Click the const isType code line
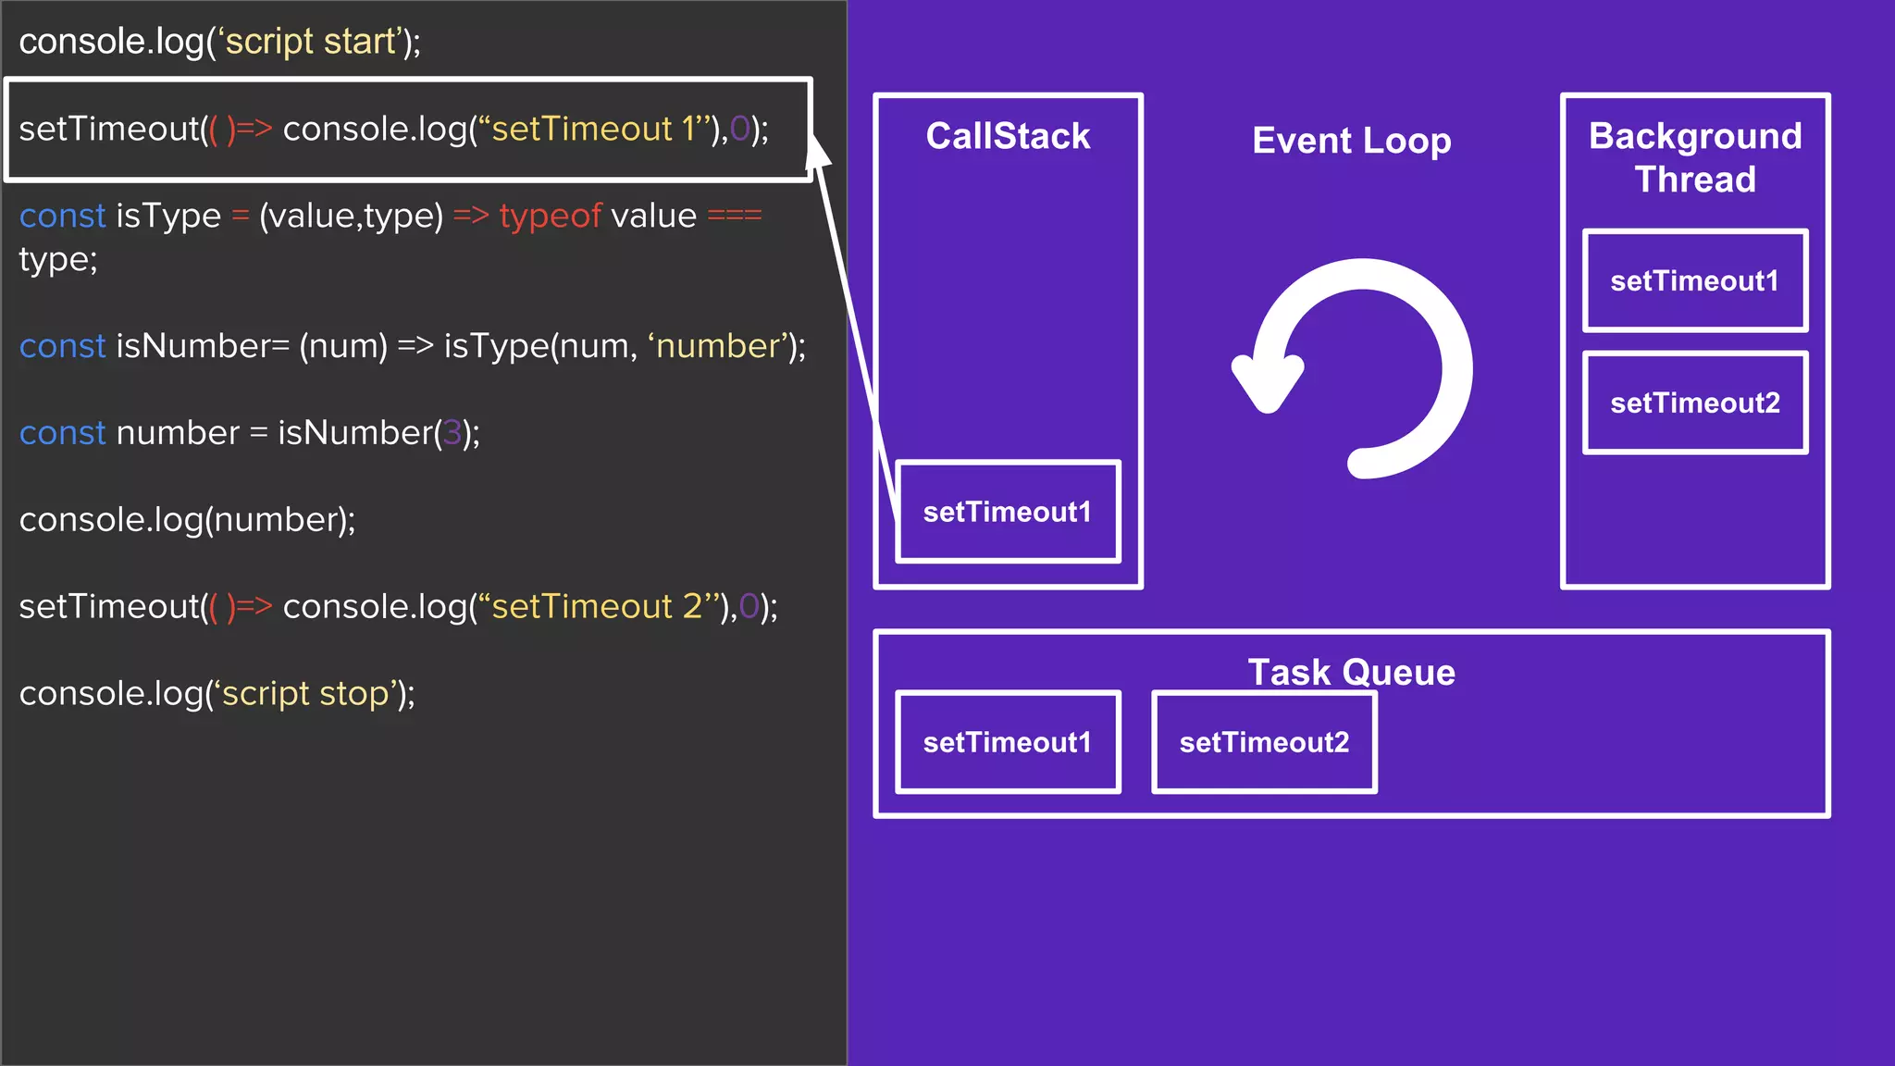This screenshot has width=1895, height=1066. 390,237
